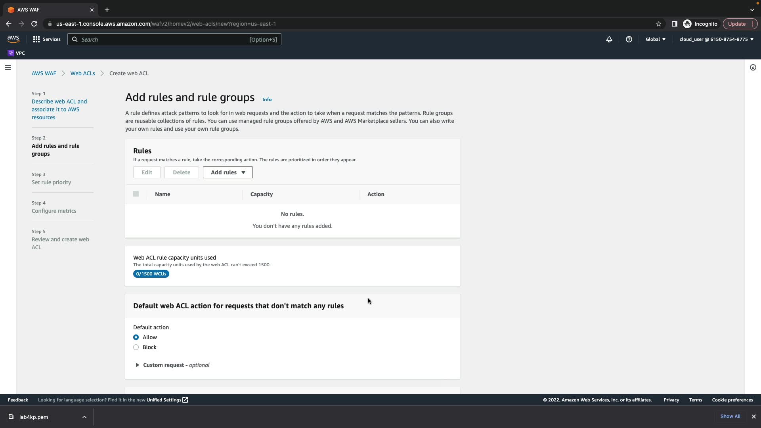Open the Info link beside heading
The image size is (761, 428).
pos(267,99)
